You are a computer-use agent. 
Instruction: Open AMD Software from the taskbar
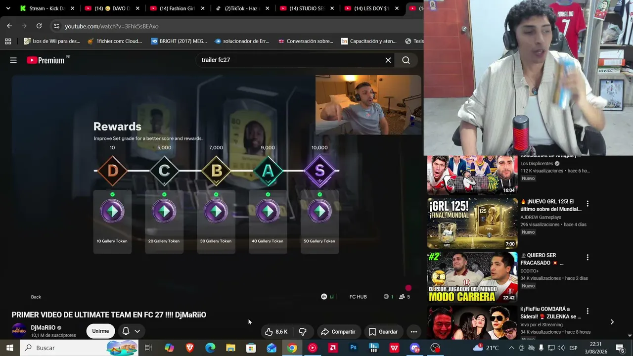(x=333, y=348)
